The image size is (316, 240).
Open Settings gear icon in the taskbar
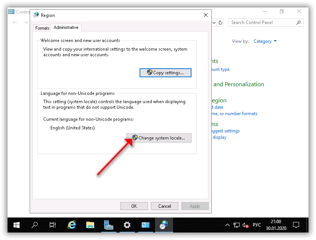pos(127,225)
